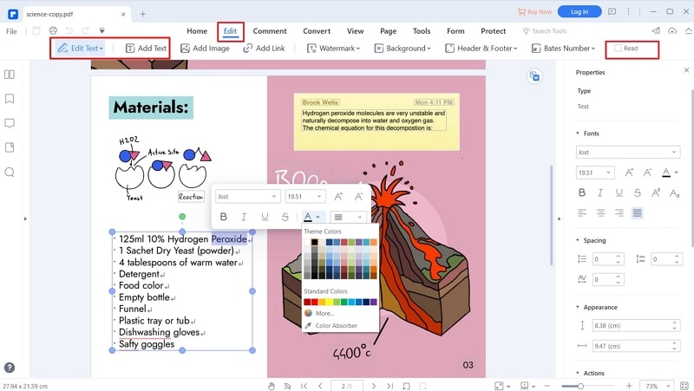Collapse the Fonts section

click(578, 134)
